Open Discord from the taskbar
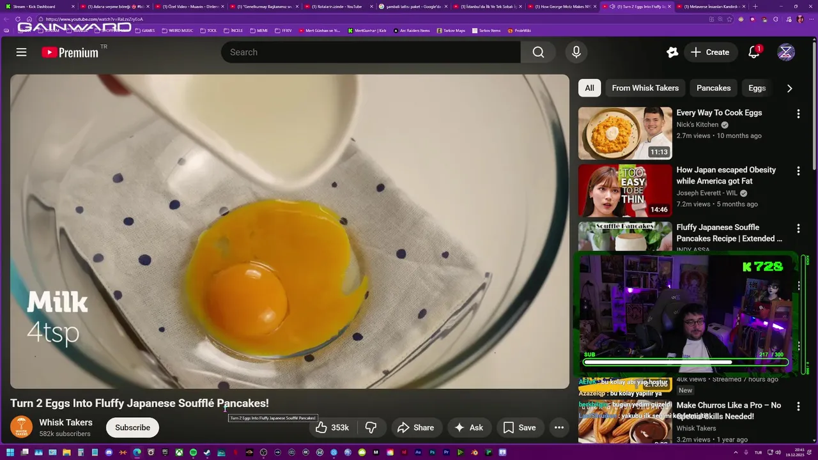The height and width of the screenshot is (460, 818). [109, 453]
